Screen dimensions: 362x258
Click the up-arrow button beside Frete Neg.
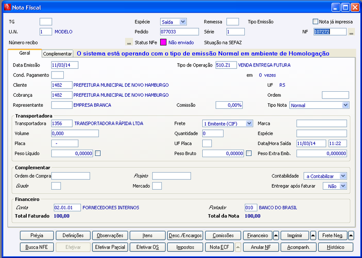pos(351,235)
